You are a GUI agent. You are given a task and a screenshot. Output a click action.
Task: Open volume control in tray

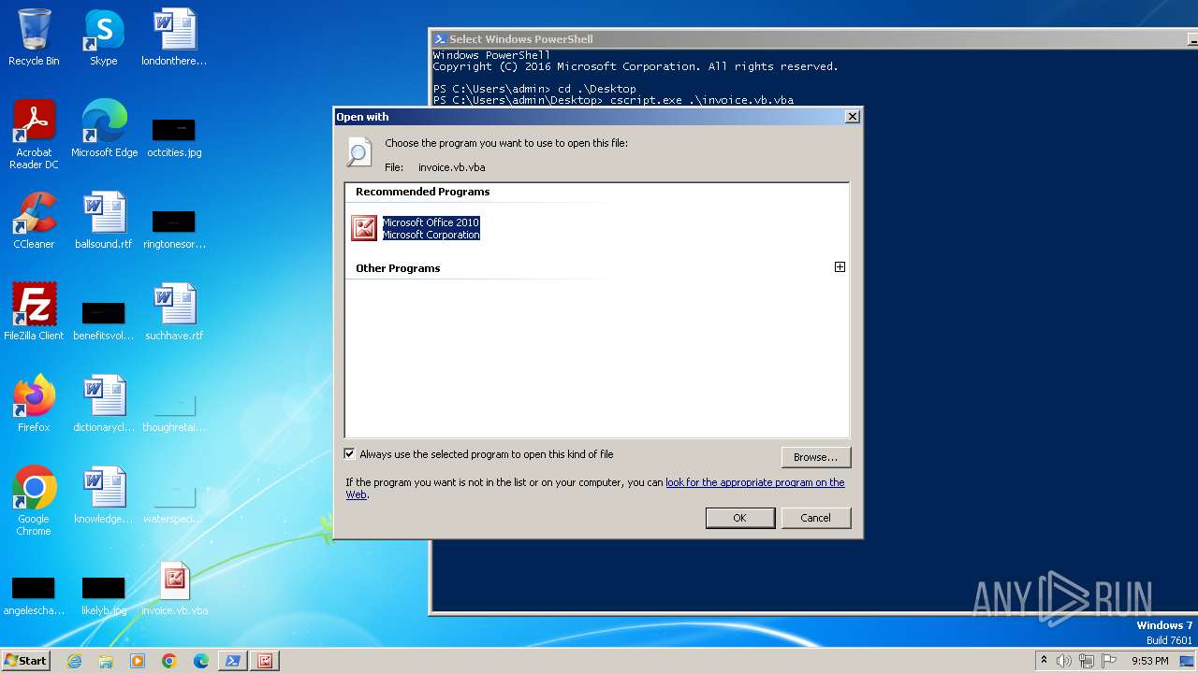pyautogui.click(x=1064, y=661)
